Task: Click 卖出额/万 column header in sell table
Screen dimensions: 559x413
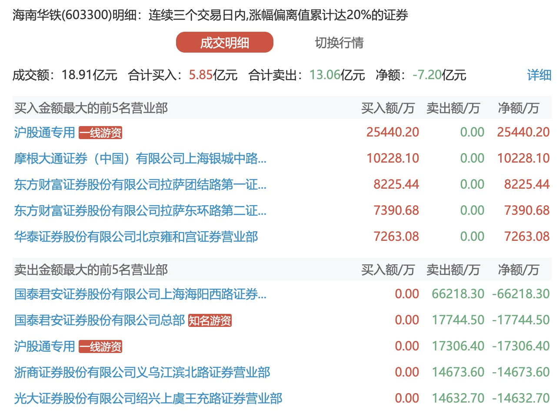Action: click(453, 270)
